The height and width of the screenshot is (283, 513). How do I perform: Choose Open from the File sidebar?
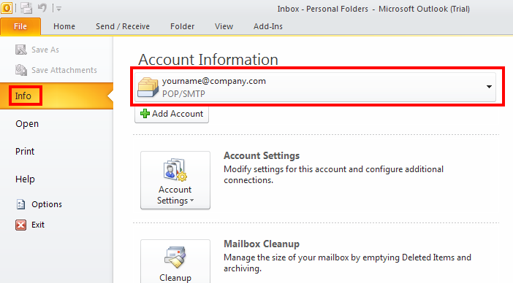(x=27, y=124)
